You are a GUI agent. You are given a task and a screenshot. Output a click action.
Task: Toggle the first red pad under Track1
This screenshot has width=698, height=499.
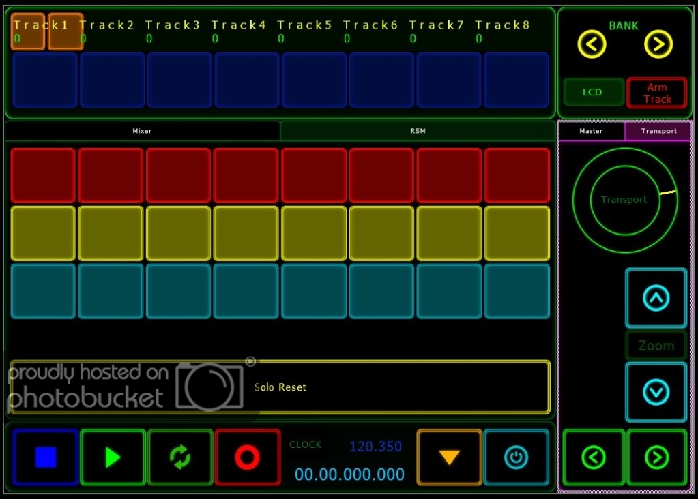(x=43, y=175)
